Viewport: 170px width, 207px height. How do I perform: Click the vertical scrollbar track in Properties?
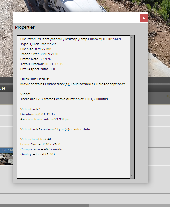click(x=132, y=107)
